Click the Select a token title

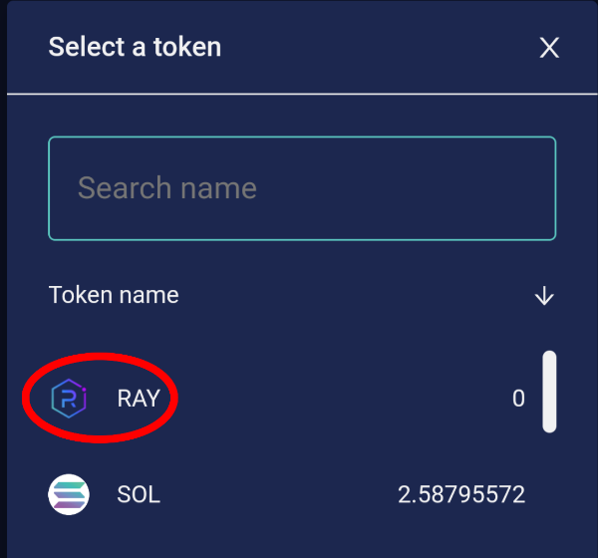tap(135, 47)
